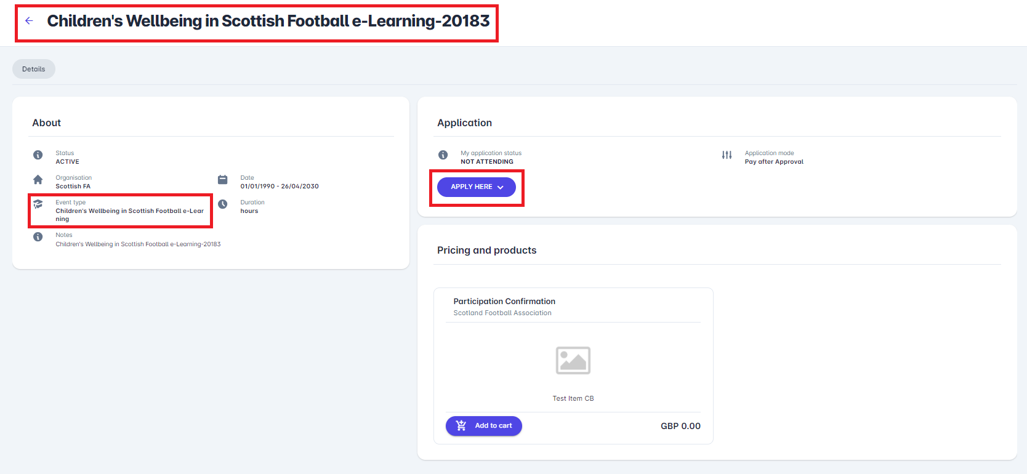Click the Notes text about e-Learning-20183

tap(138, 244)
